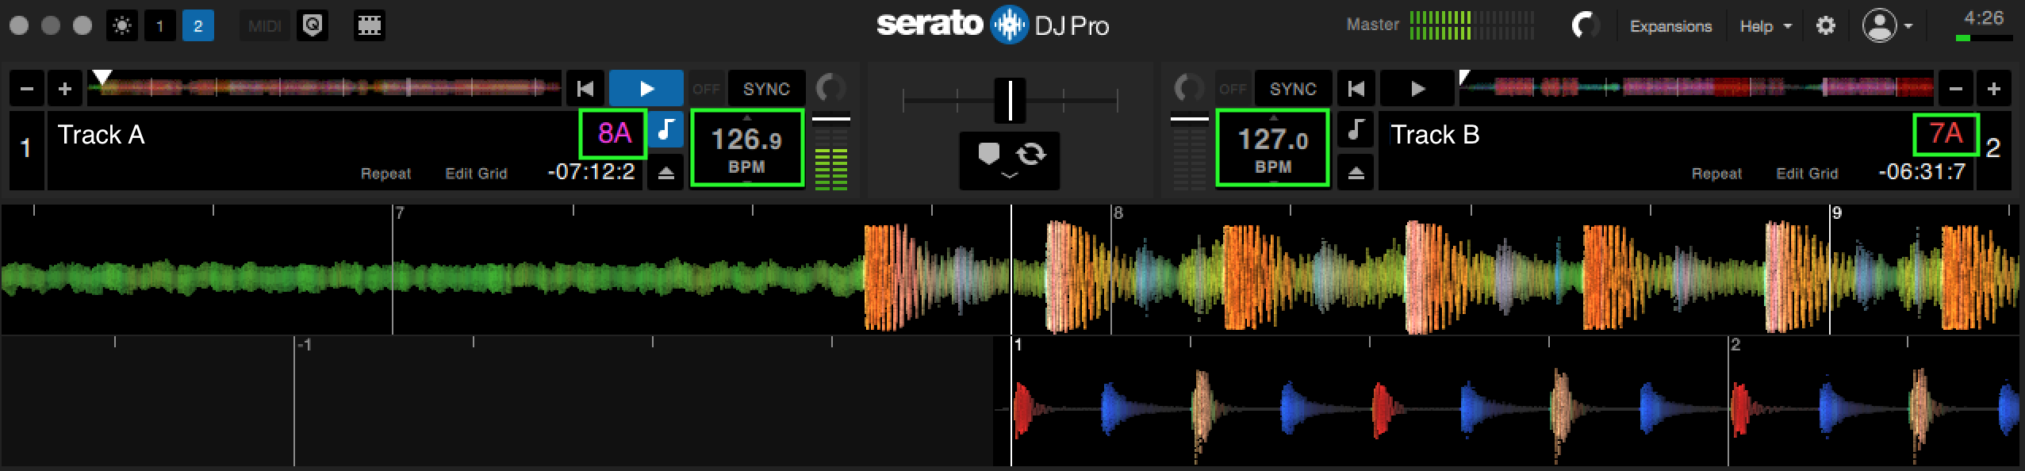Open the recording panel icon

(313, 26)
